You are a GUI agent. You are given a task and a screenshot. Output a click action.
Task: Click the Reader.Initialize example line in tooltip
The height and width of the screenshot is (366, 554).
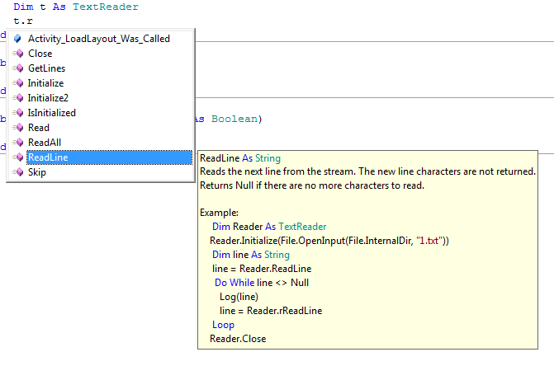pos(329,241)
